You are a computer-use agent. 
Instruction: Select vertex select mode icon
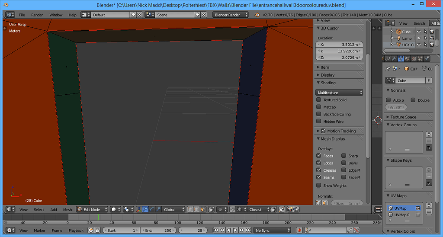(190, 210)
